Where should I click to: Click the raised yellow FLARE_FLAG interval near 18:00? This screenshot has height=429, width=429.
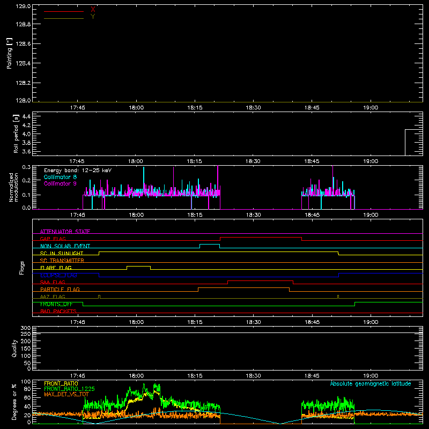coord(138,266)
